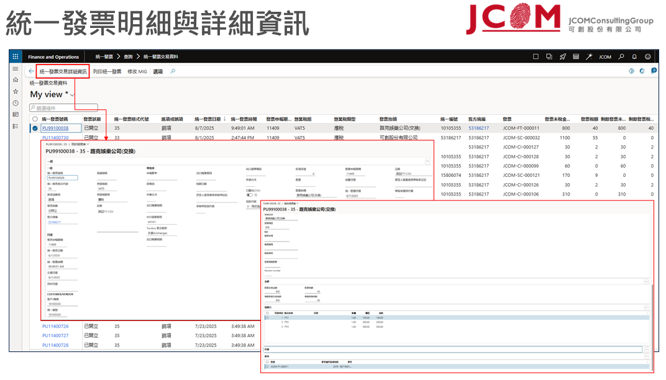The image size is (666, 380).
Task: Select the magic wand (task automation) icon
Action: (x=590, y=57)
